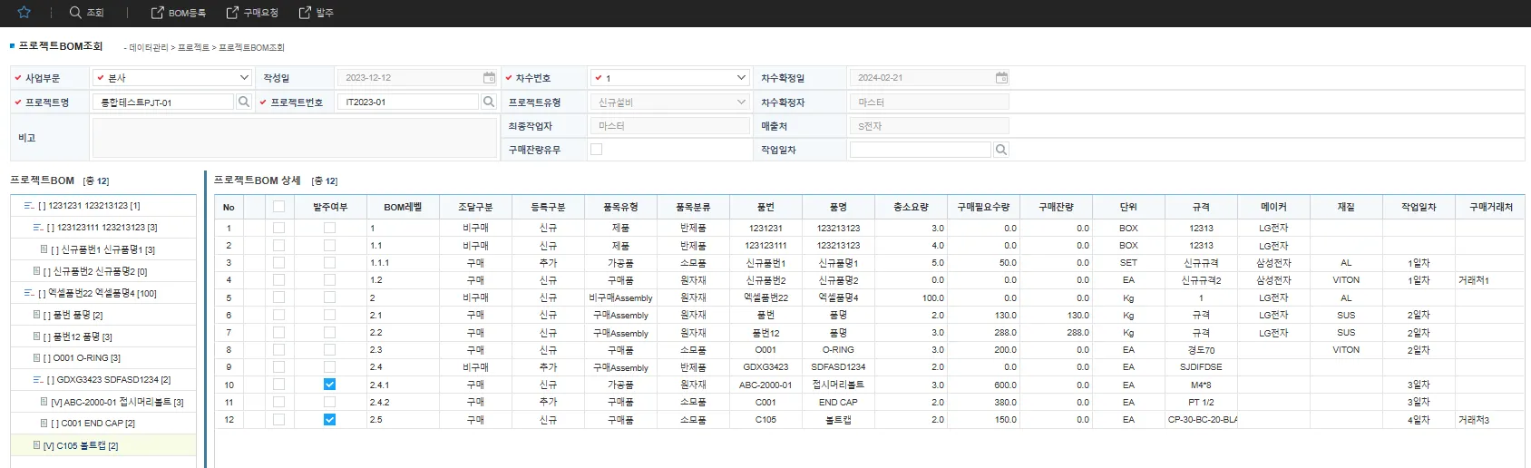This screenshot has height=468, width=1531.
Task: Click cell 접시머리볼트 in 품명 column
Action: coord(838,385)
